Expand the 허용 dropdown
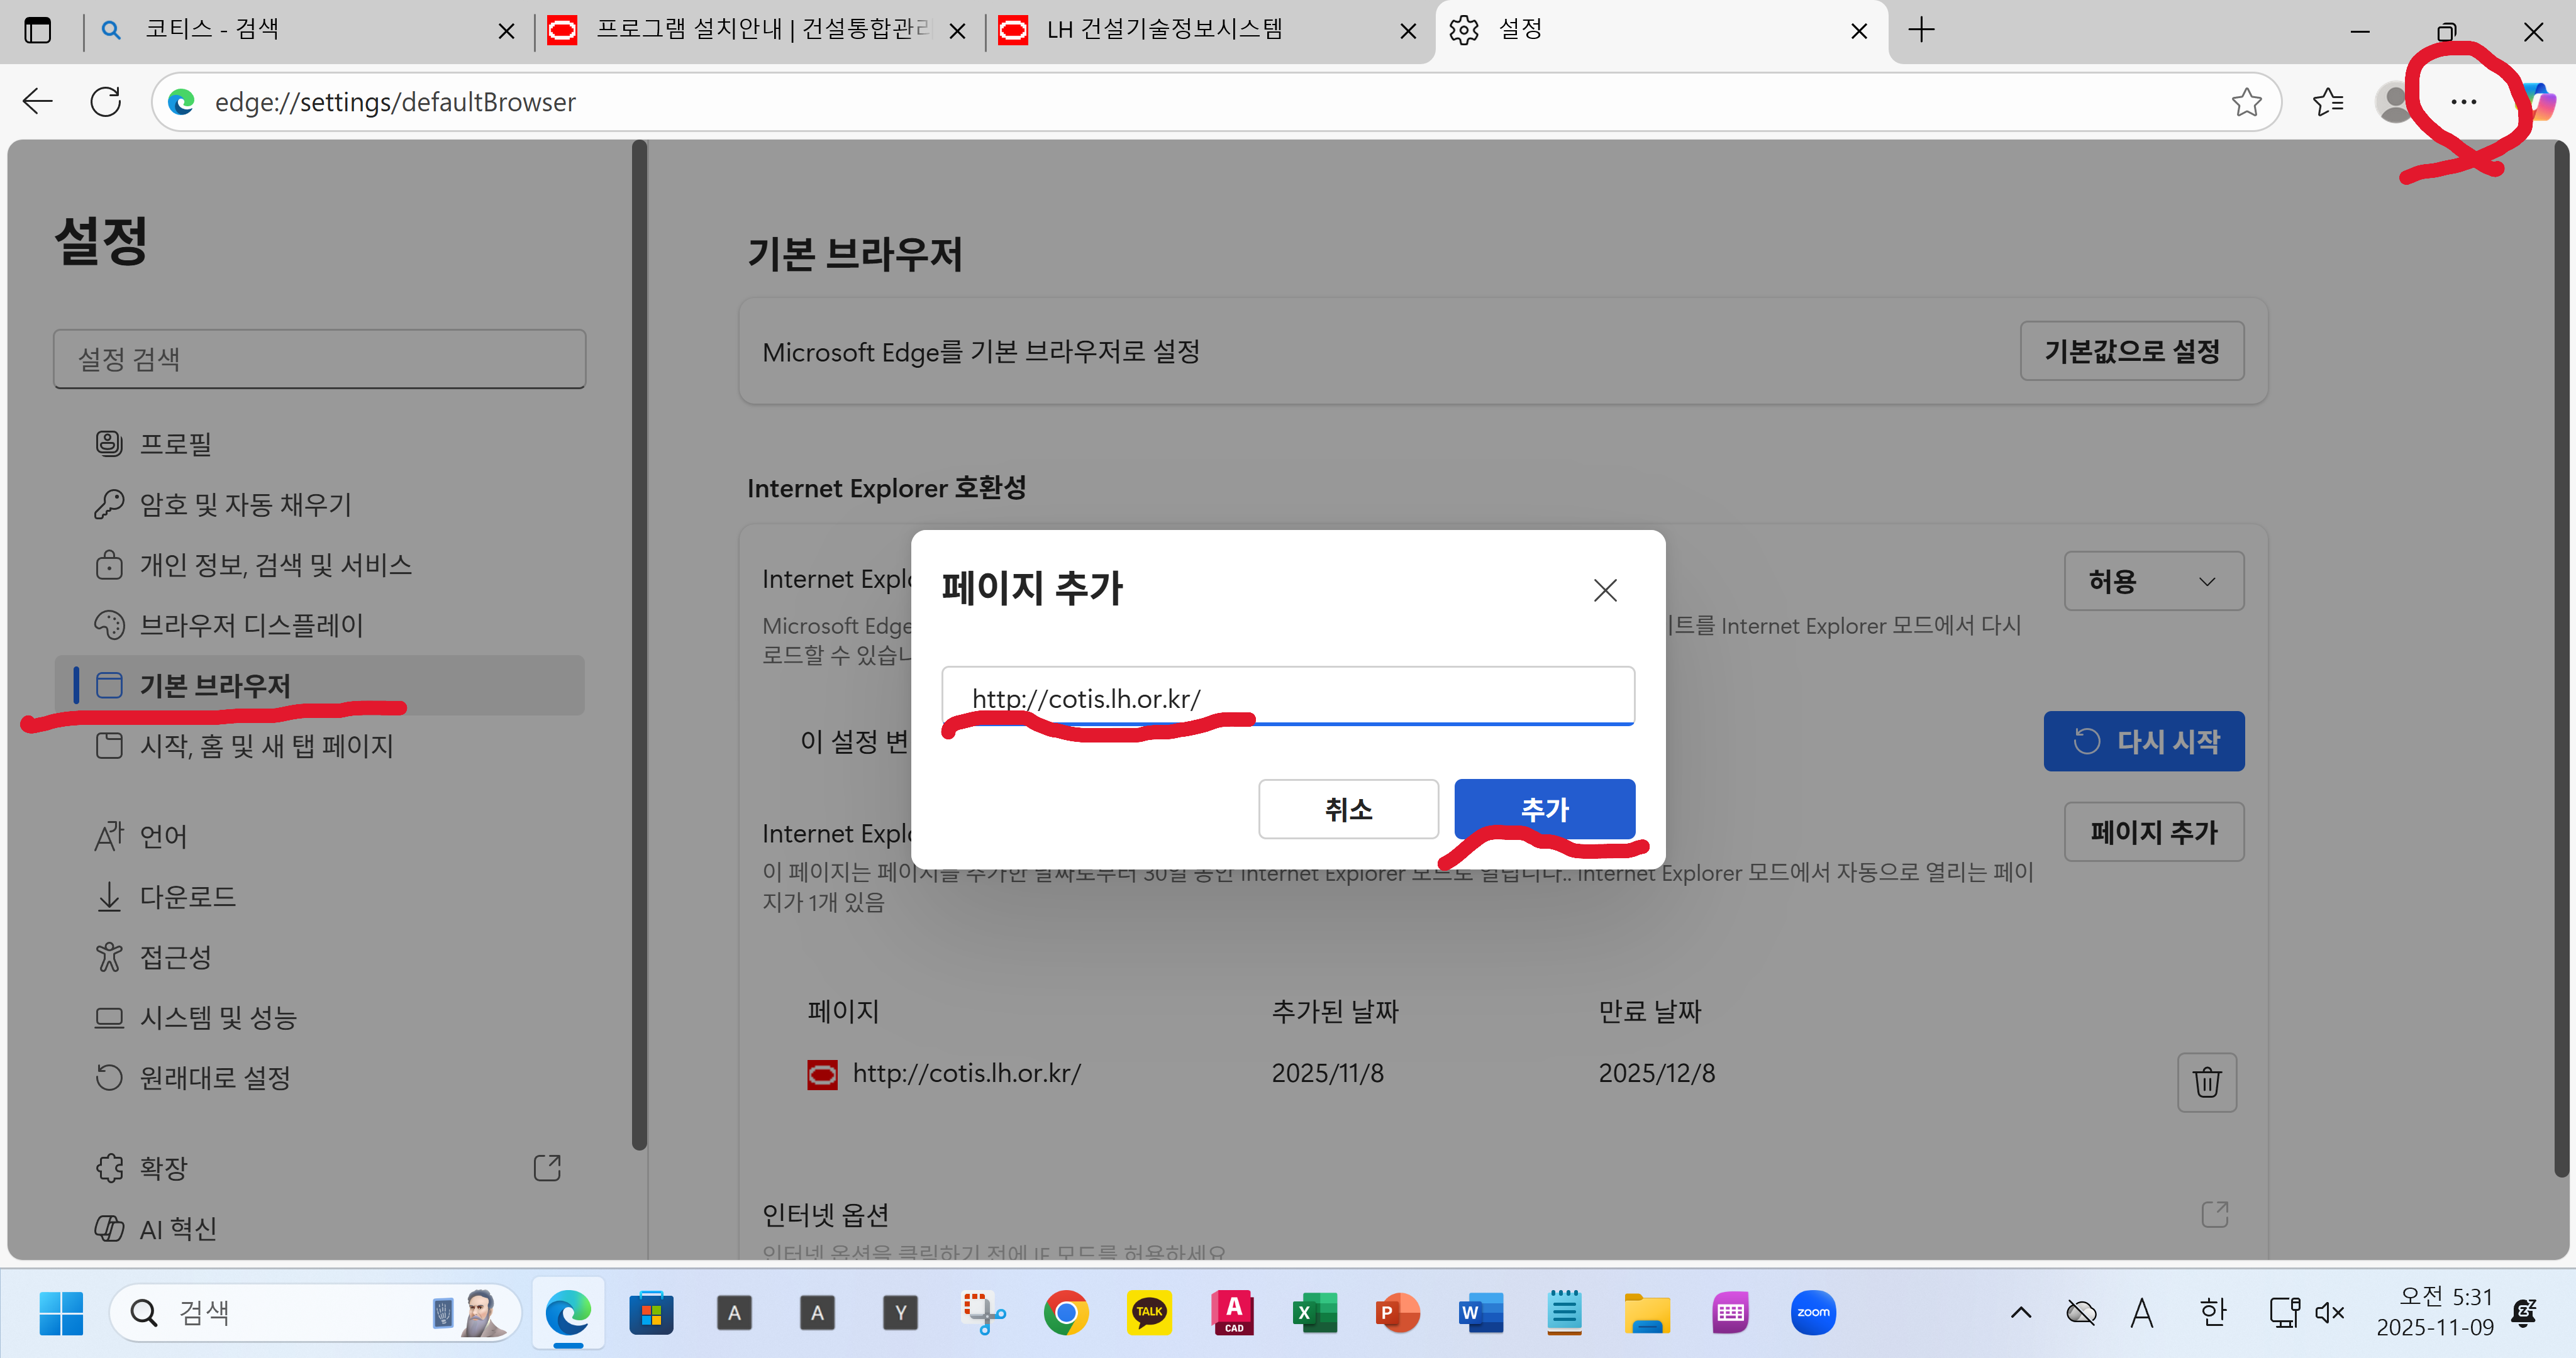Viewport: 2576px width, 1358px height. pyautogui.click(x=2153, y=581)
